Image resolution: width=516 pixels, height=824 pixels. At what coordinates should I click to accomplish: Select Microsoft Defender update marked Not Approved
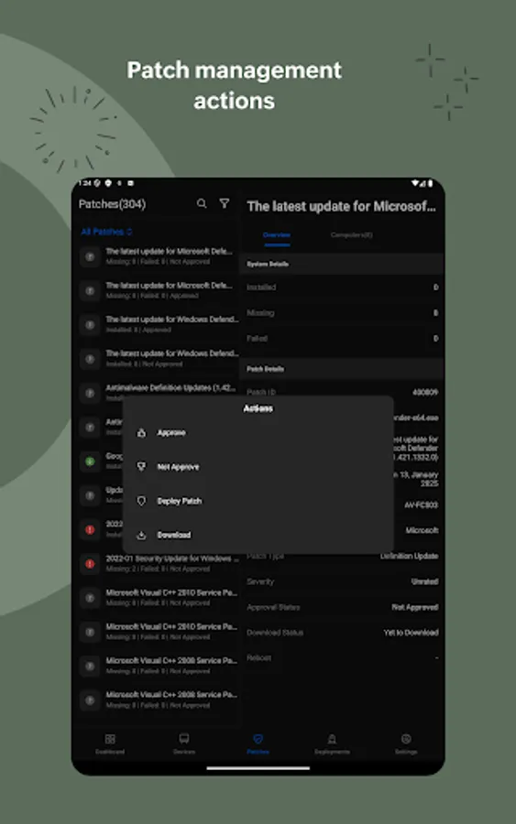156,256
